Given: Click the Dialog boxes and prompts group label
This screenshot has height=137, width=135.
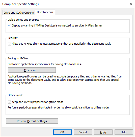Looking at the screenshot, I should [23, 20].
